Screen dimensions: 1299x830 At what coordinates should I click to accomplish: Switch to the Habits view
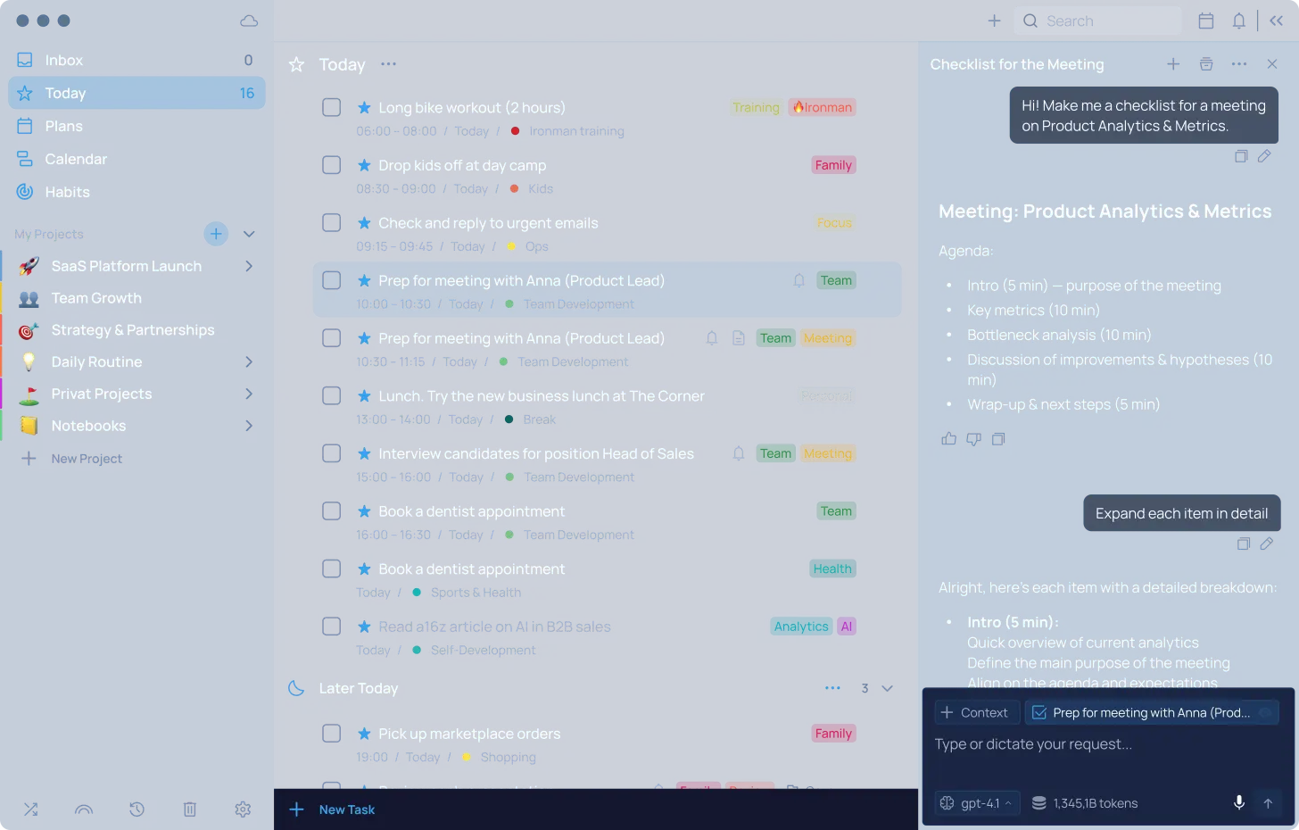pos(68,192)
